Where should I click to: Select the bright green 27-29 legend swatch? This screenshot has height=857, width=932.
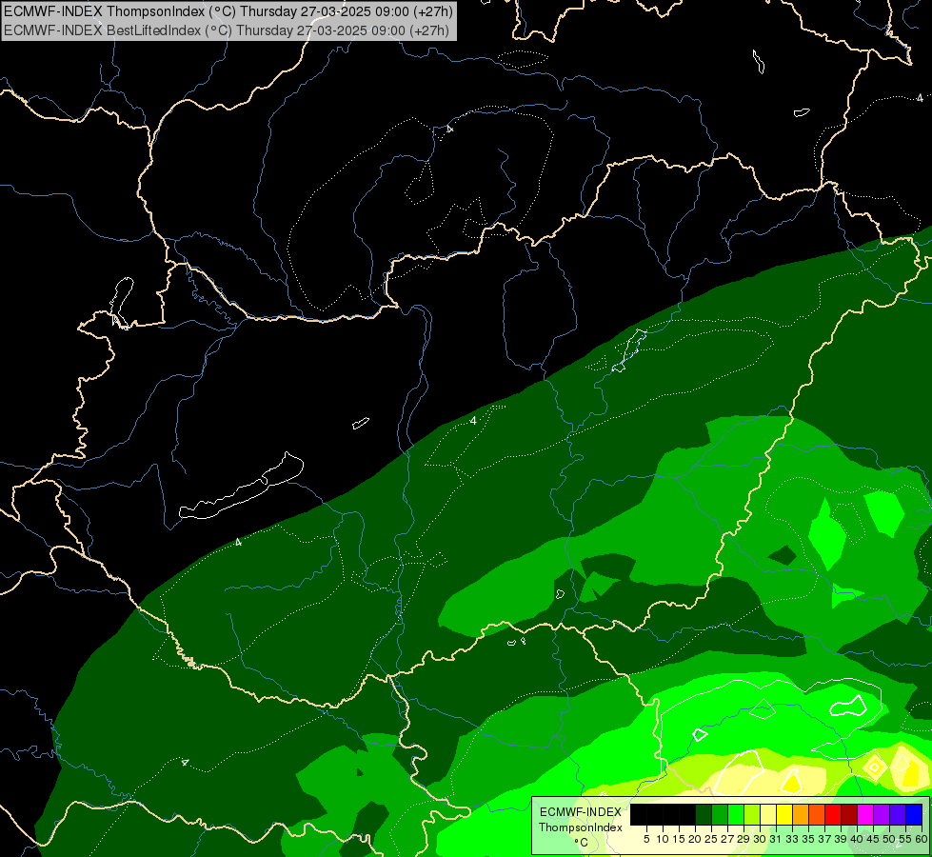point(736,814)
